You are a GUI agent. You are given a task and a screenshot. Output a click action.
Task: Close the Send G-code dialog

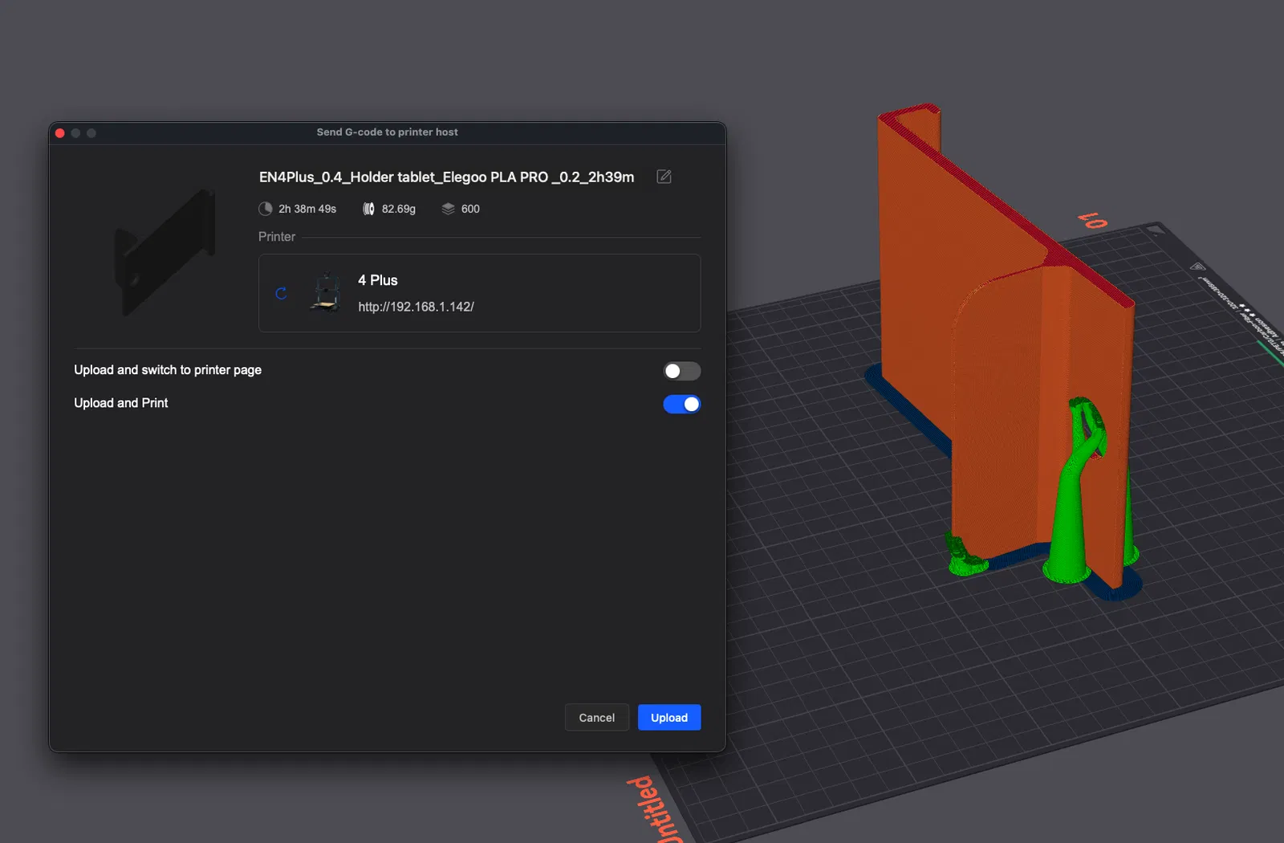[60, 133]
